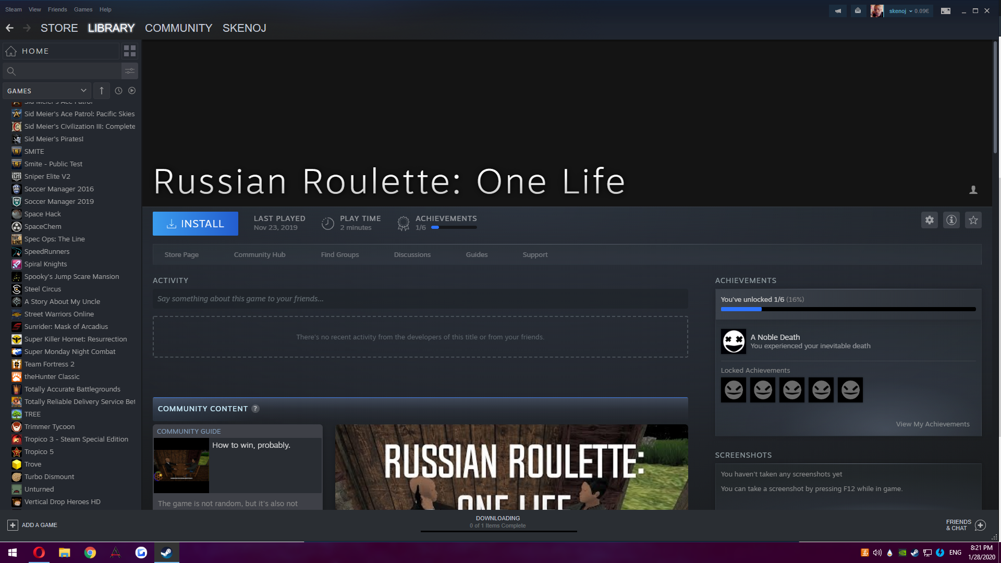Show game info icon
1001x563 pixels.
(951, 220)
